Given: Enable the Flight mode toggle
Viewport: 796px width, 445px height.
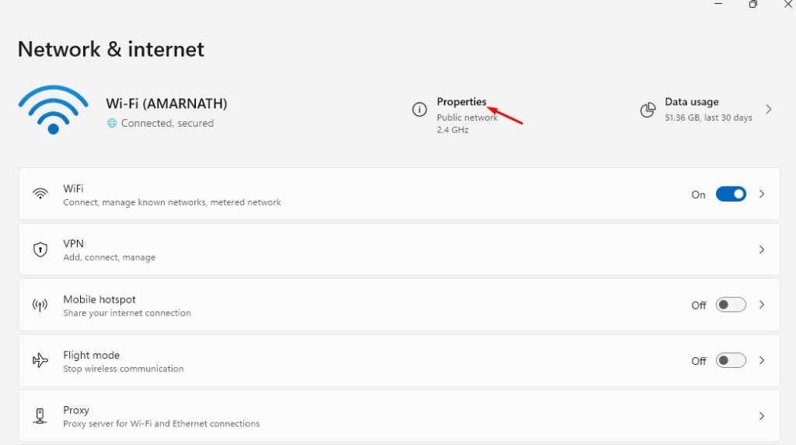Looking at the screenshot, I should pyautogui.click(x=731, y=360).
